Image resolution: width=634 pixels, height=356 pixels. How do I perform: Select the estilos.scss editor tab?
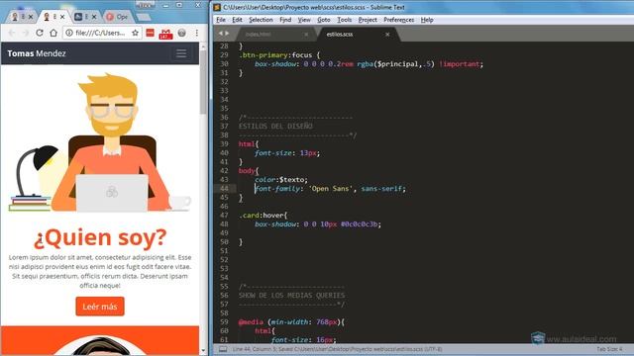pos(356,35)
